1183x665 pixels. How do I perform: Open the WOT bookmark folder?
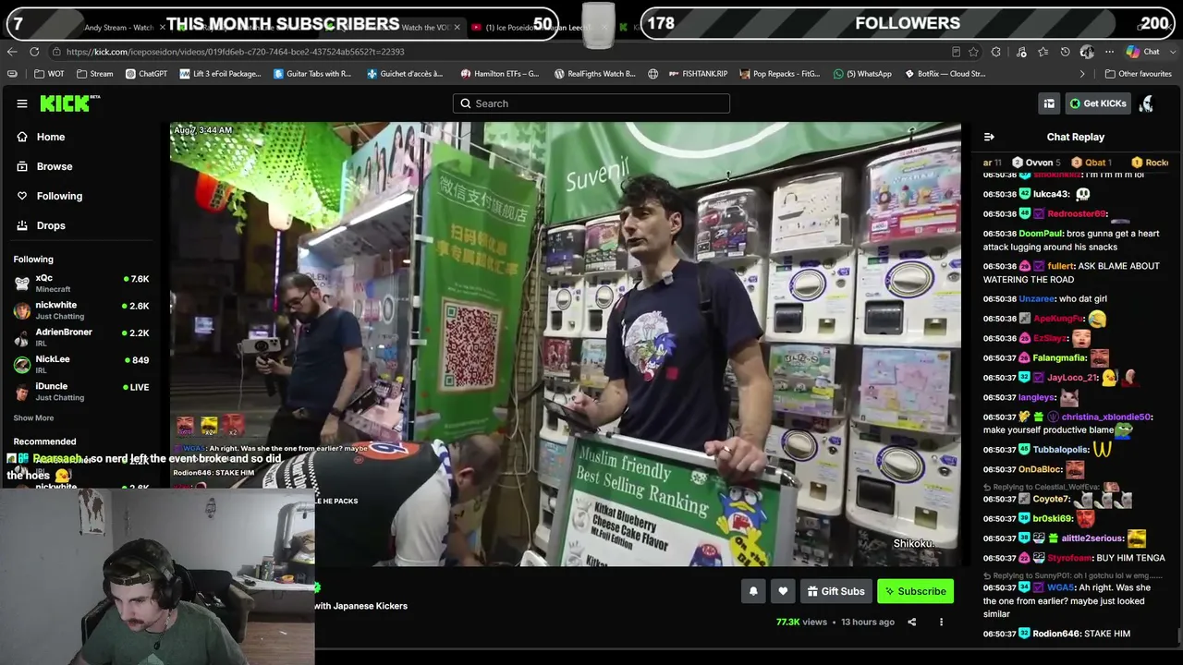pos(50,74)
